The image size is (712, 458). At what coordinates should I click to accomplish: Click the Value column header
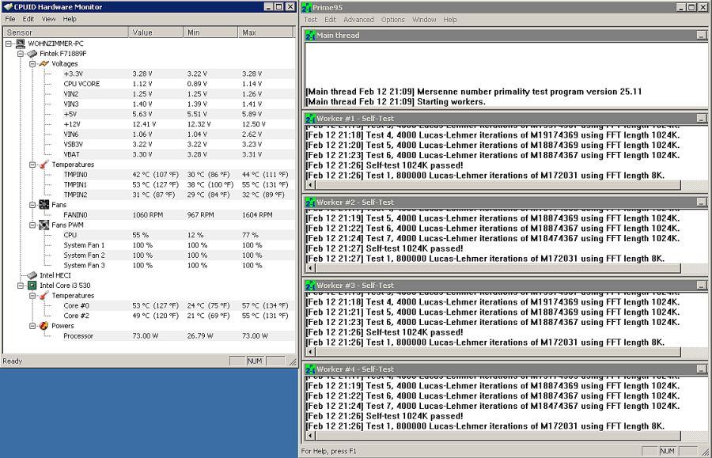[x=155, y=32]
